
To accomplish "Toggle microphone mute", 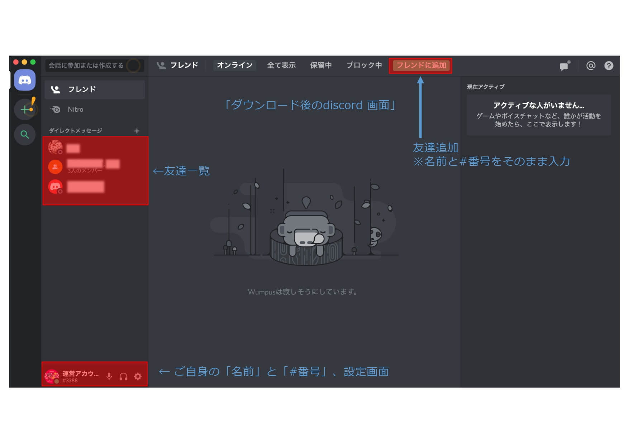I will coord(109,376).
